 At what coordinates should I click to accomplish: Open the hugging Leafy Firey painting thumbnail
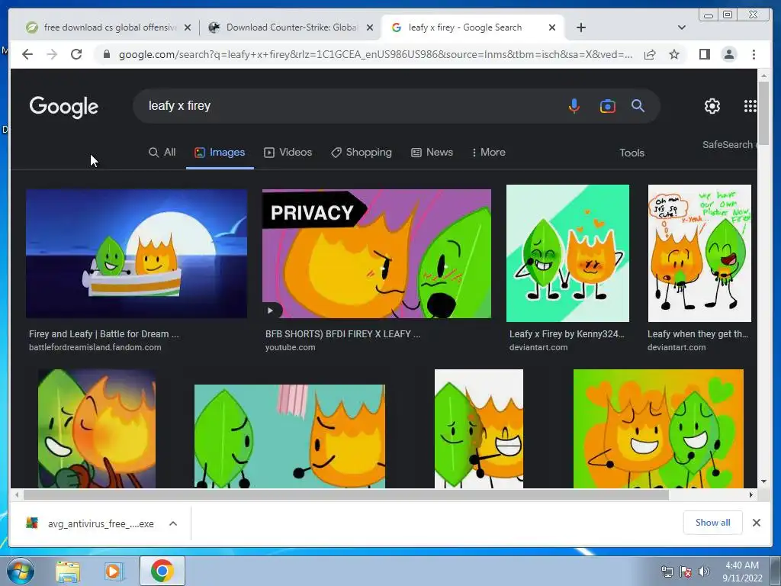pos(97,429)
